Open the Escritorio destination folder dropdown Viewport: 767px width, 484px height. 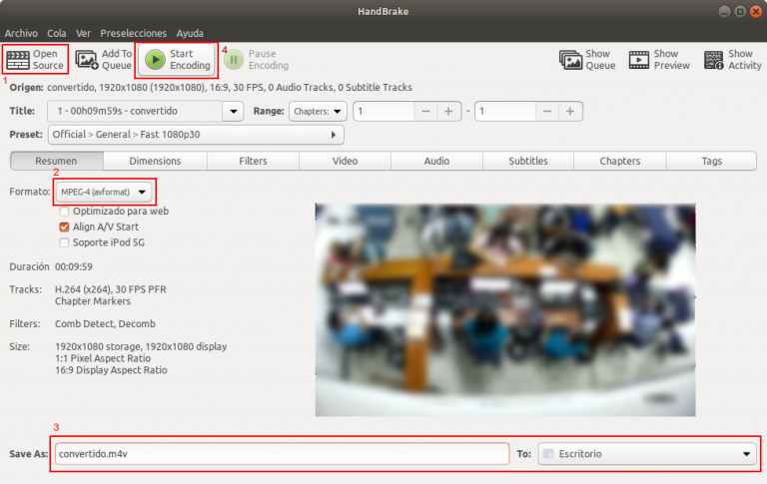click(x=647, y=454)
